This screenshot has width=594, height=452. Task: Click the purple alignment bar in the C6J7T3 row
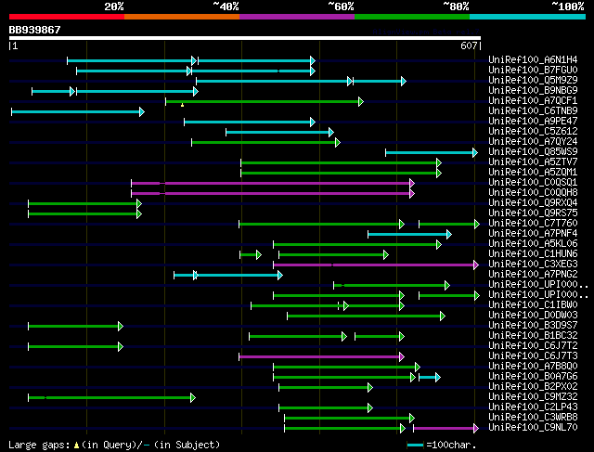(x=322, y=357)
